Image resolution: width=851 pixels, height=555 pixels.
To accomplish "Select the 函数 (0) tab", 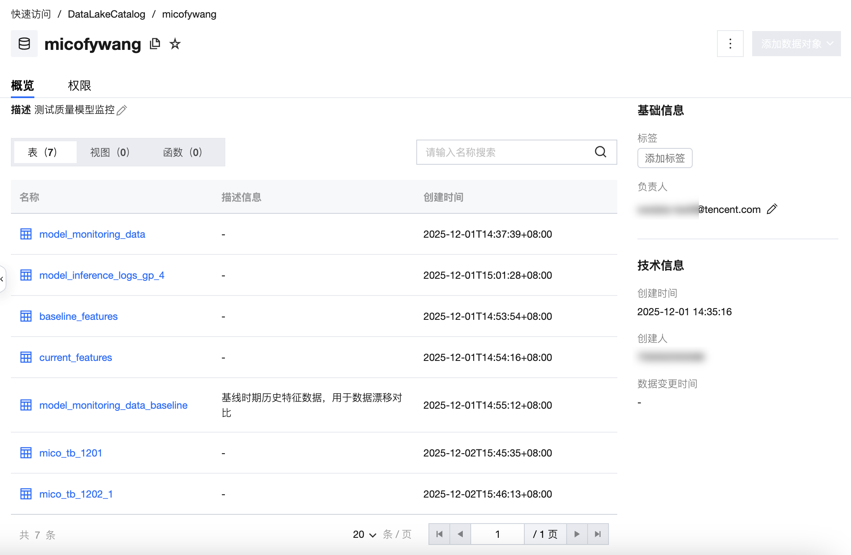I will [183, 152].
